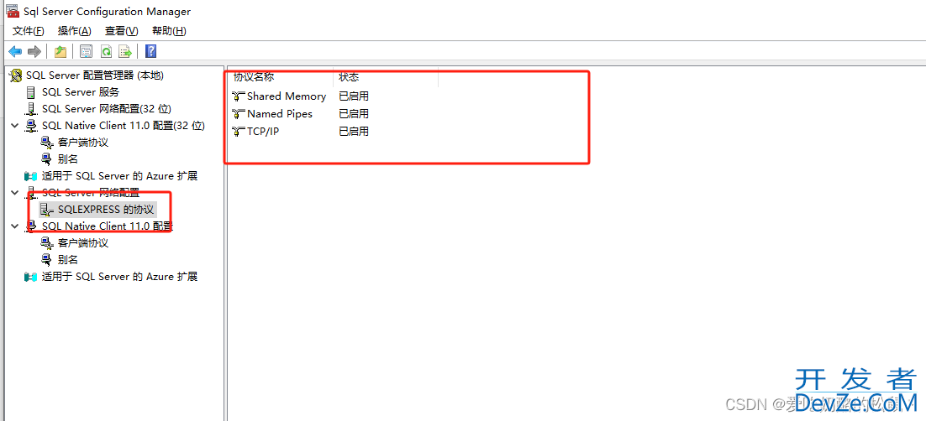Open the Properties toolbar icon
The width and height of the screenshot is (926, 421).
(86, 52)
